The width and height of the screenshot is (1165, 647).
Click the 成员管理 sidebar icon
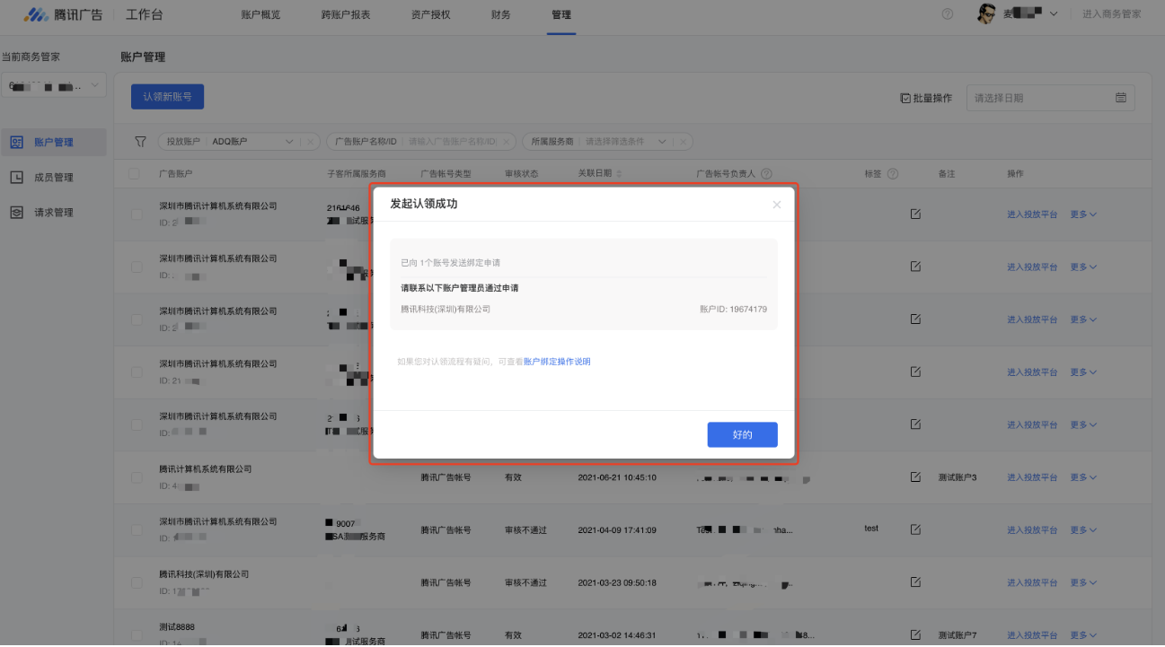click(x=17, y=178)
